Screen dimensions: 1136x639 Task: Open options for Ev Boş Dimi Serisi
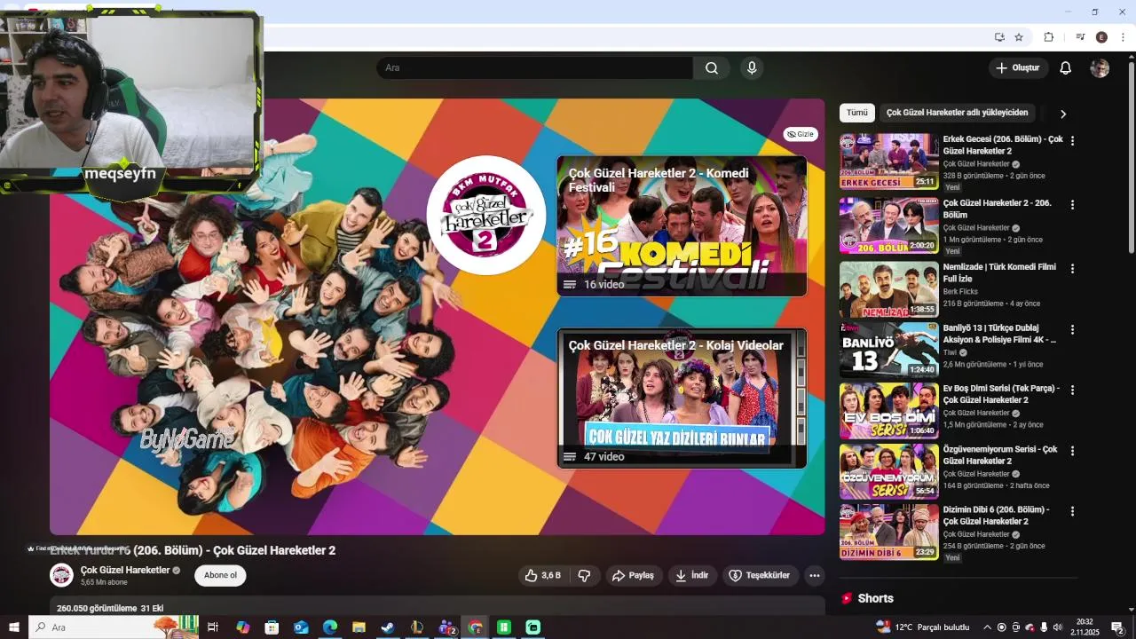(1072, 390)
